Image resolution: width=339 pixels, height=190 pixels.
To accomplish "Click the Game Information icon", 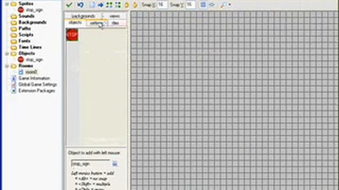I will click(x=14, y=78).
